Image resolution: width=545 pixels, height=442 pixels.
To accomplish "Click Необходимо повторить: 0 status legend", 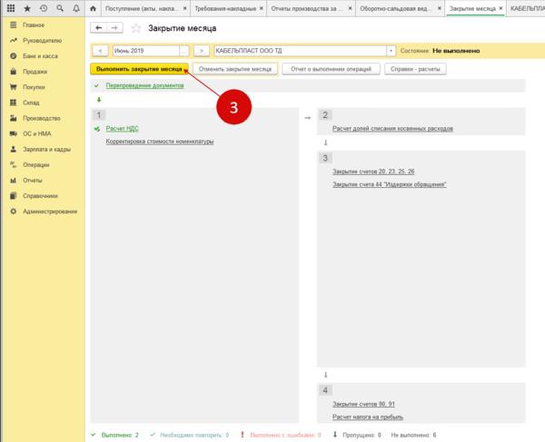I will click(190, 435).
